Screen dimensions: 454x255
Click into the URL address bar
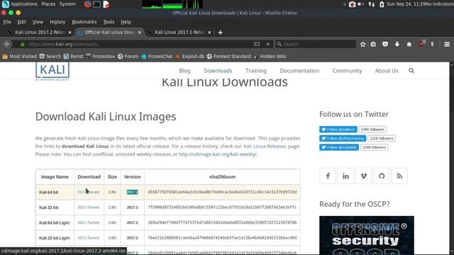pyautogui.click(x=139, y=44)
